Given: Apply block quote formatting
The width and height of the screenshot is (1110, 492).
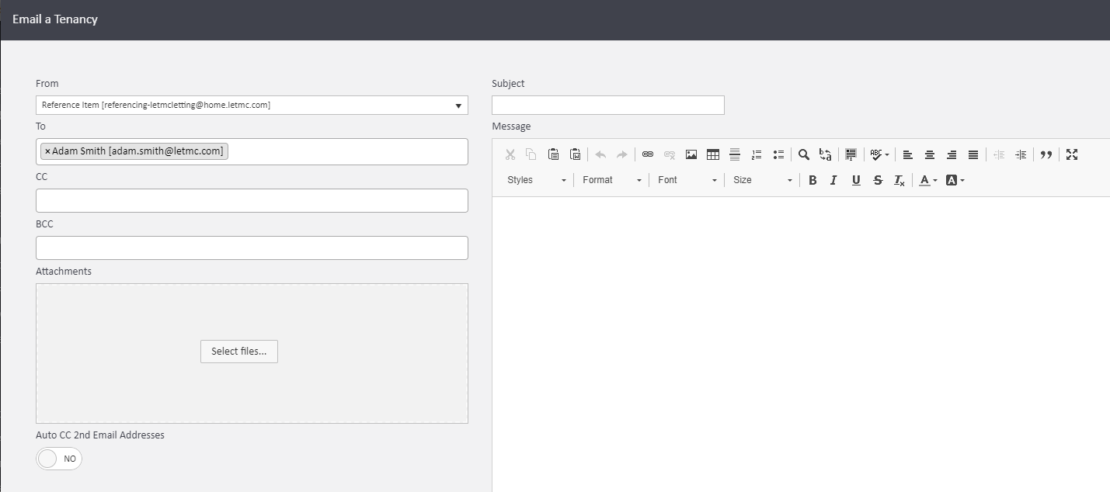Looking at the screenshot, I should tap(1046, 154).
